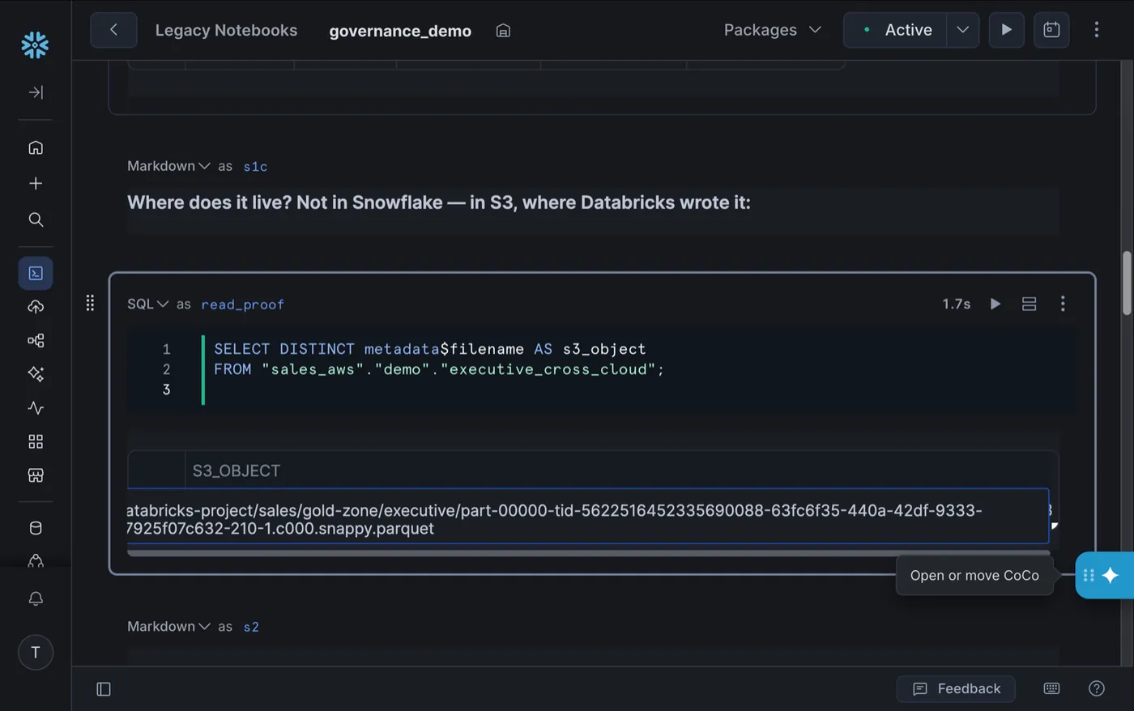Image resolution: width=1134 pixels, height=711 pixels.
Task: Run all cells in notebook
Action: [1006, 30]
